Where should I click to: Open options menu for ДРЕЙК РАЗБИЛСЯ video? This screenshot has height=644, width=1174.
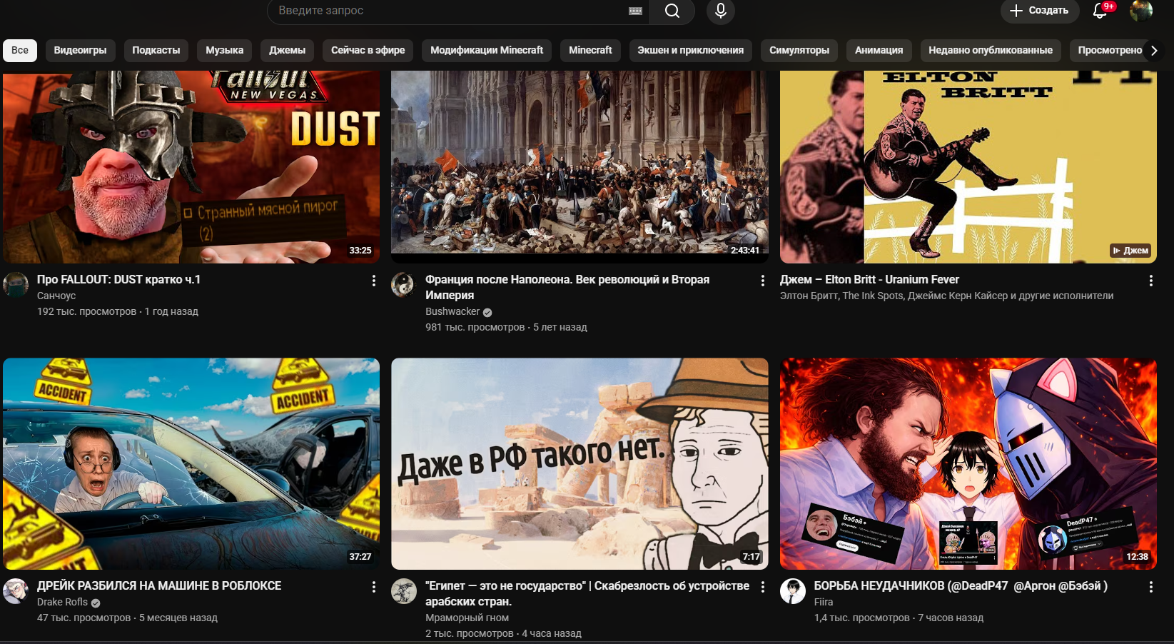(373, 587)
